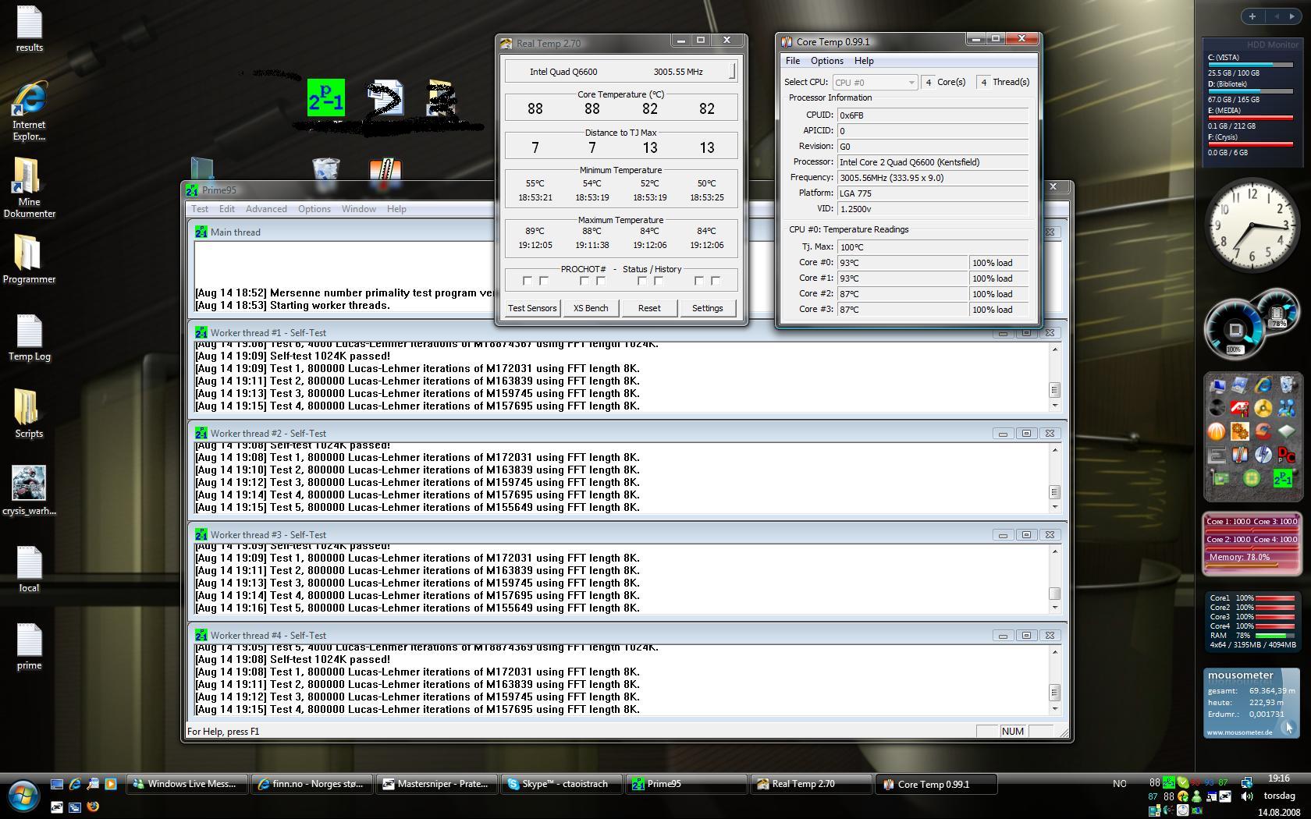The image size is (1311, 819).
Task: Click the red ATI icon in sidebar launcher
Action: pyautogui.click(x=1239, y=408)
